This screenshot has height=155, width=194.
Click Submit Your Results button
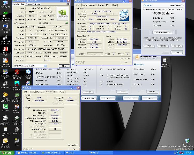(163, 32)
